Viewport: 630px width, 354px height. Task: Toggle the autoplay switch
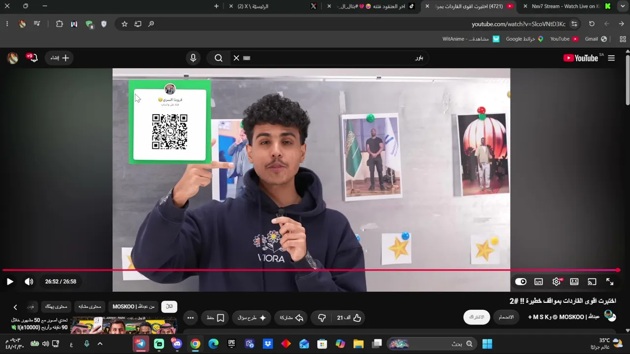pyautogui.click(x=521, y=282)
